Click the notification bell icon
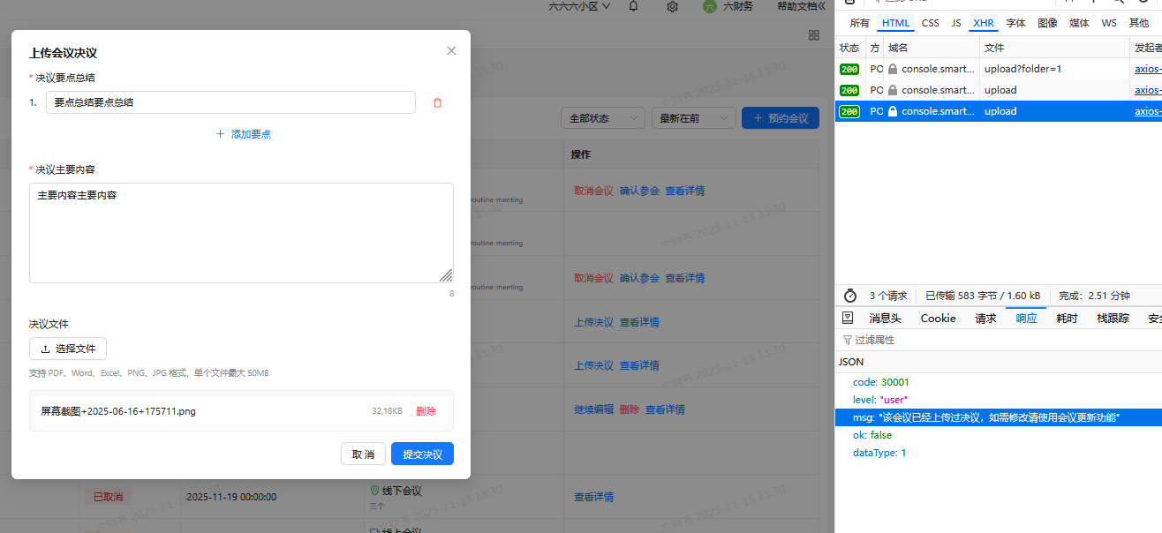Viewport: 1162px width, 533px height. 633,6
